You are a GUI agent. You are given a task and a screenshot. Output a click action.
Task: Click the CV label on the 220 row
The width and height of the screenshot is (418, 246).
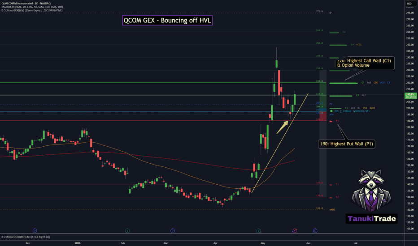(x=389, y=83)
